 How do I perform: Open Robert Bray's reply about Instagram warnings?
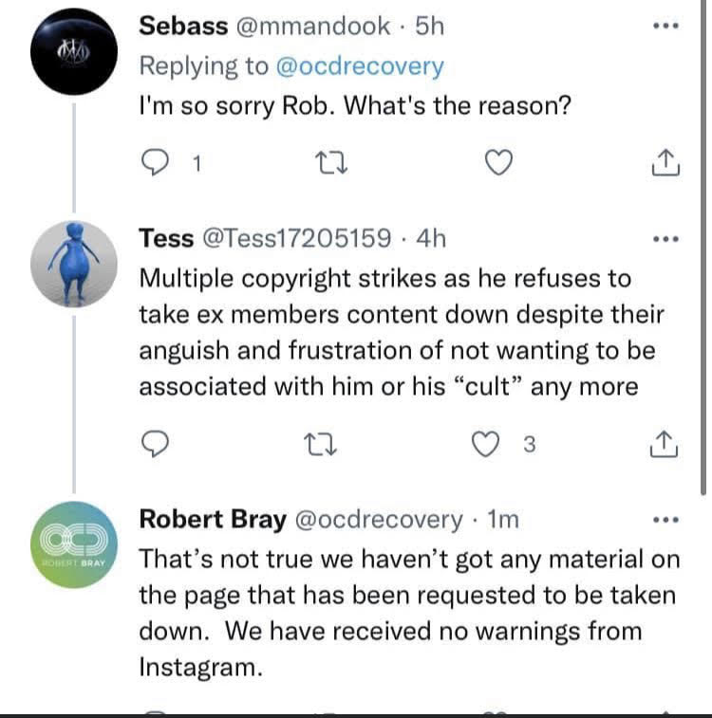point(408,613)
